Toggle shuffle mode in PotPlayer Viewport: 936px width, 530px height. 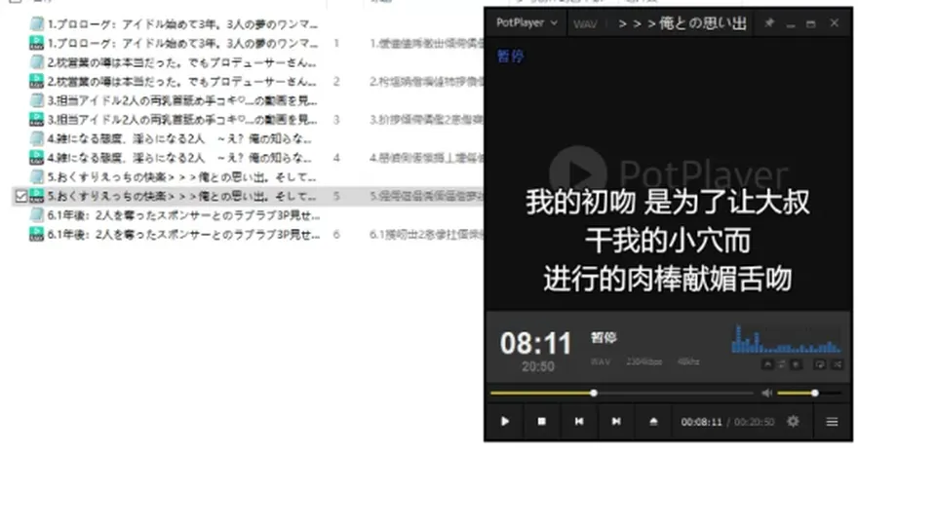click(x=838, y=364)
